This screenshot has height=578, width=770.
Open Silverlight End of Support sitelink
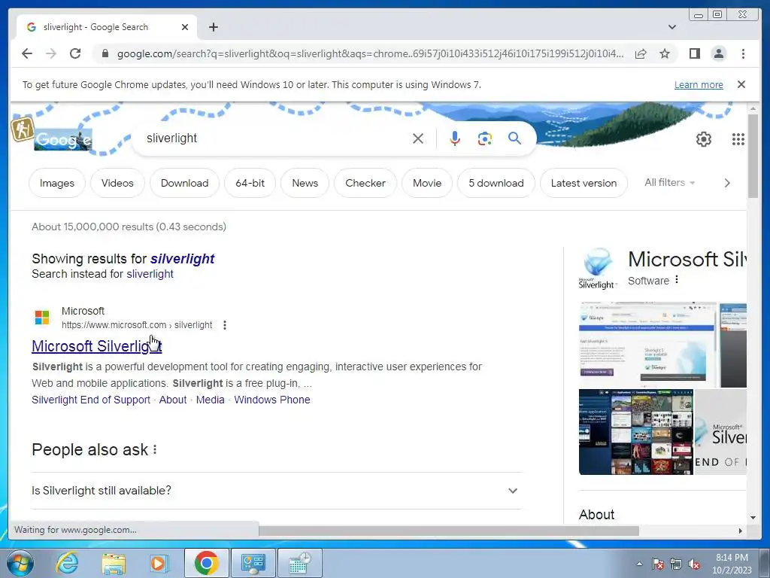point(91,400)
